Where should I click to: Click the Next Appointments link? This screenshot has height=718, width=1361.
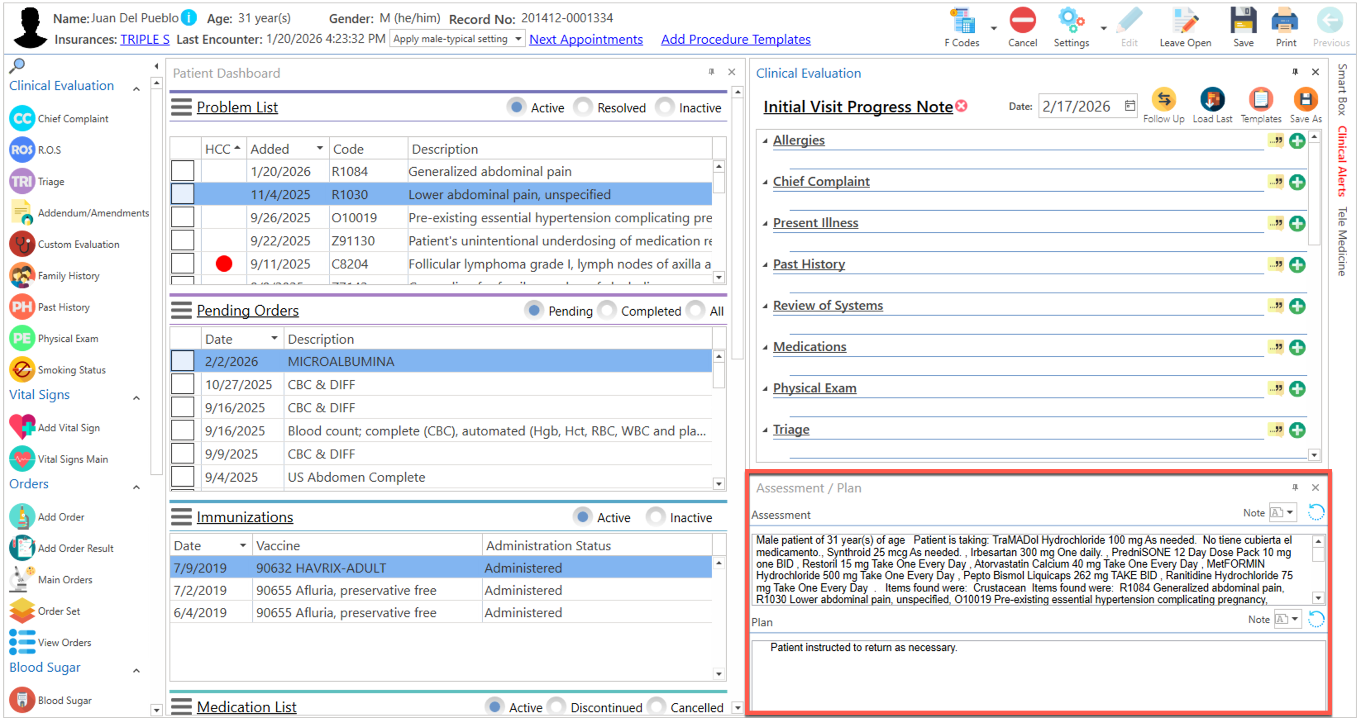585,39
